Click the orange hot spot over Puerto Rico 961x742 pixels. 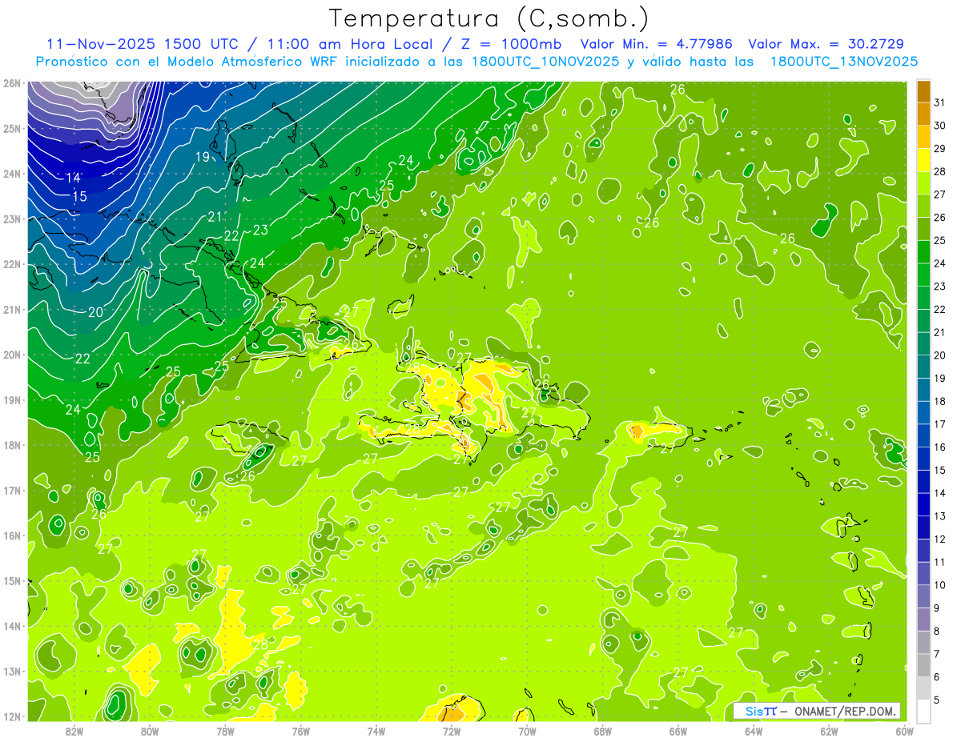point(637,432)
